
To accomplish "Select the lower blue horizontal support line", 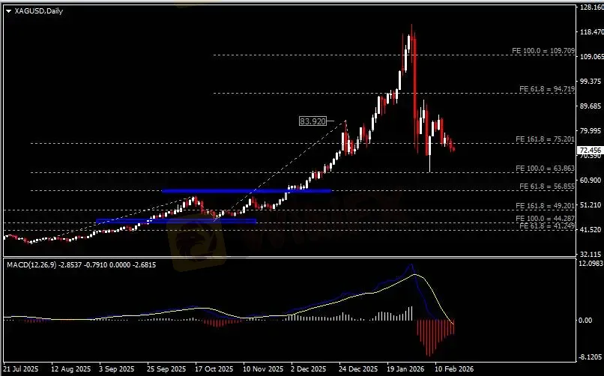I will tap(176, 221).
